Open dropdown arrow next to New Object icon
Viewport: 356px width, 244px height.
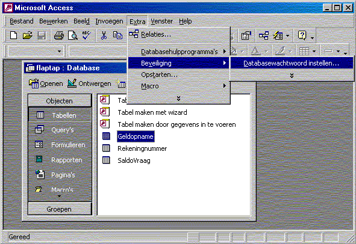pyautogui.click(x=288, y=36)
